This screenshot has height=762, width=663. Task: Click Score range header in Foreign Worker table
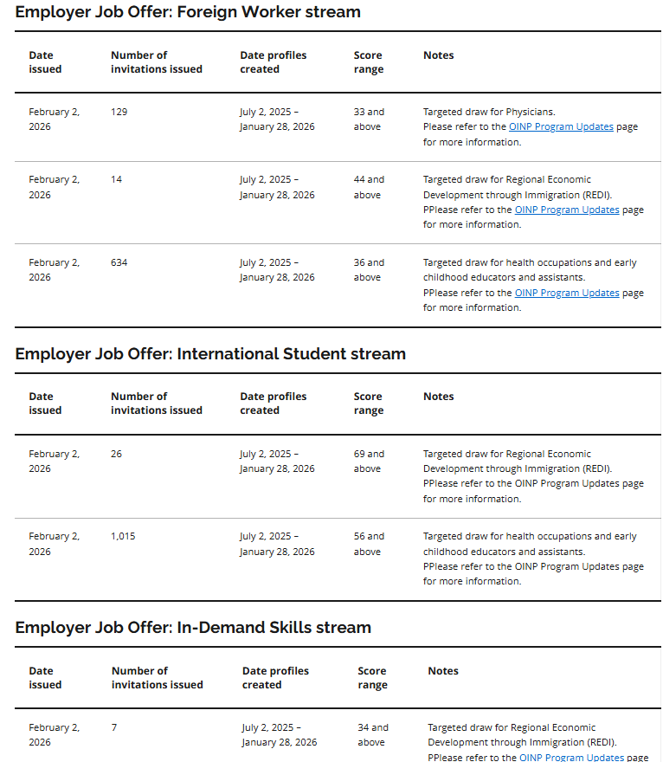coord(369,62)
